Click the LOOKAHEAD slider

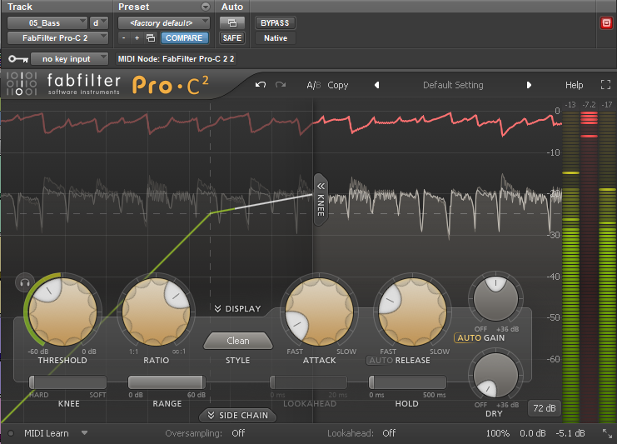coord(308,382)
